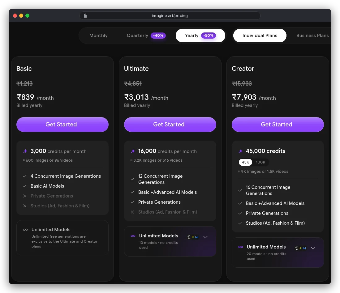Image resolution: width=340 pixels, height=293 pixels.
Task: Click the -40% discount badge on Quarterly
Action: [158, 36]
